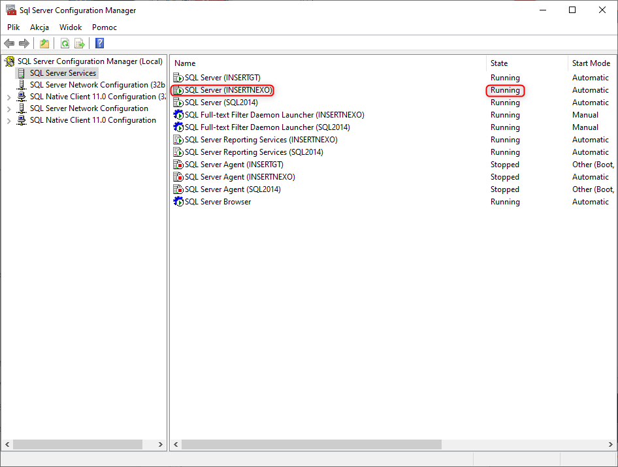Click the SQL Server Browser service icon
Image resolution: width=618 pixels, height=467 pixels.
(178, 202)
